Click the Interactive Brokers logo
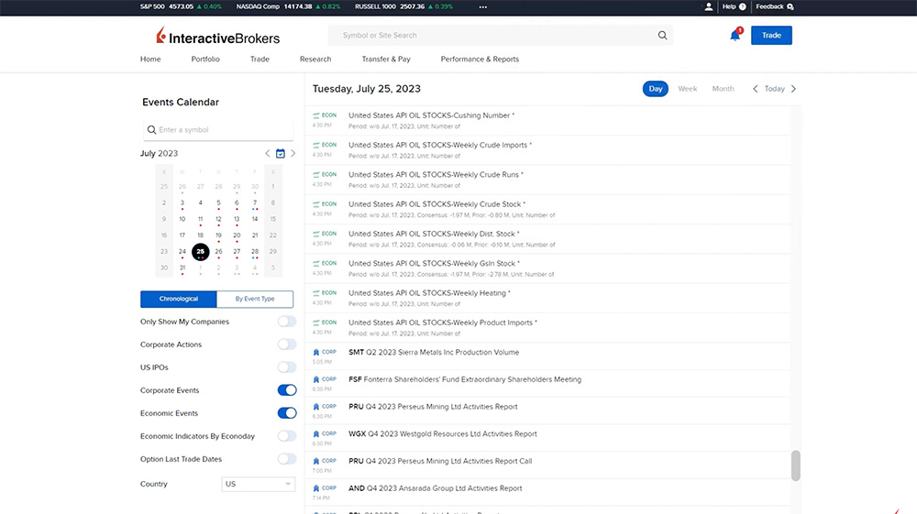Image resolution: width=917 pixels, height=514 pixels. pyautogui.click(x=218, y=37)
